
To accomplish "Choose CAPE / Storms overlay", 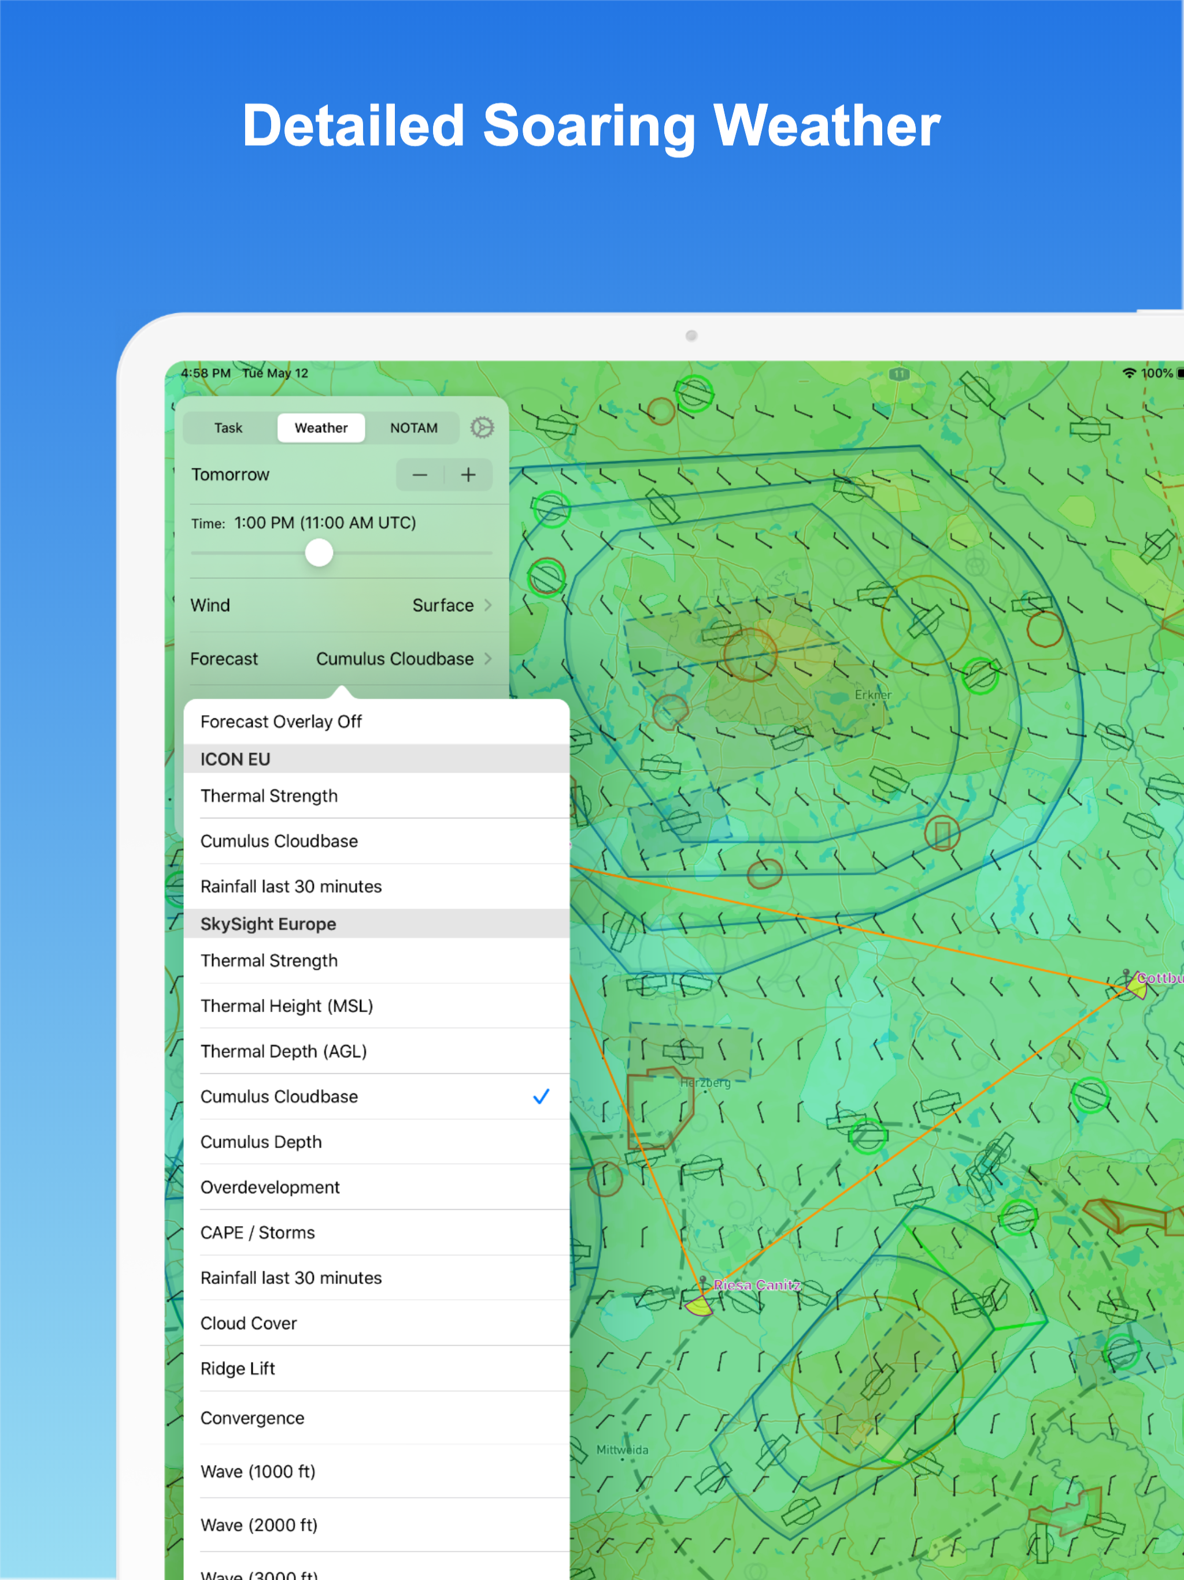I will pos(258,1232).
